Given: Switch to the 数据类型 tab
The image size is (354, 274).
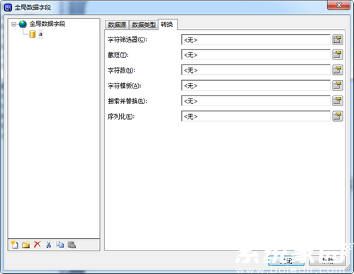Looking at the screenshot, I should click(x=144, y=25).
